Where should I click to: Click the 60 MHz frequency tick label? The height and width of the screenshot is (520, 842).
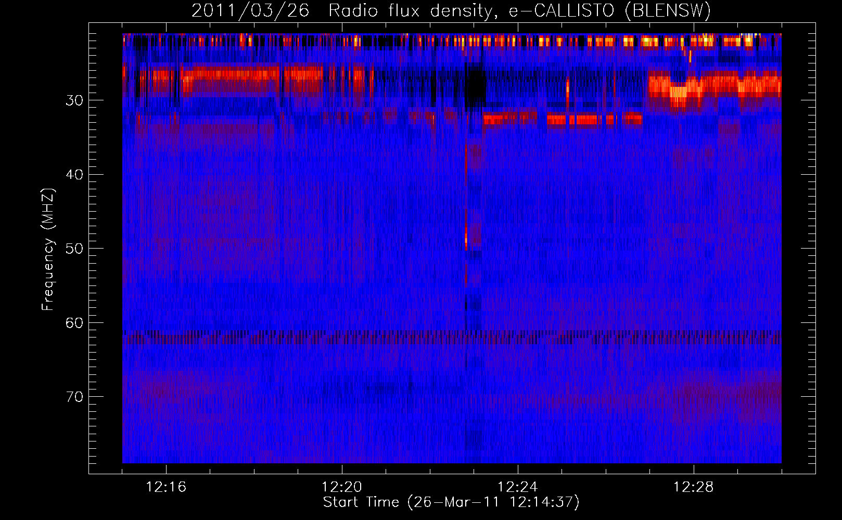pyautogui.click(x=74, y=323)
